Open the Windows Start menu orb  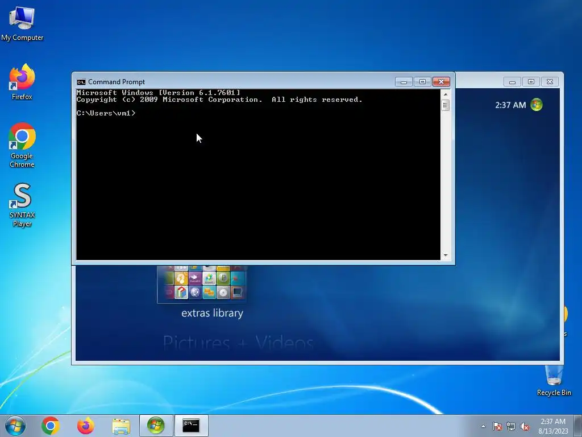pos(15,426)
